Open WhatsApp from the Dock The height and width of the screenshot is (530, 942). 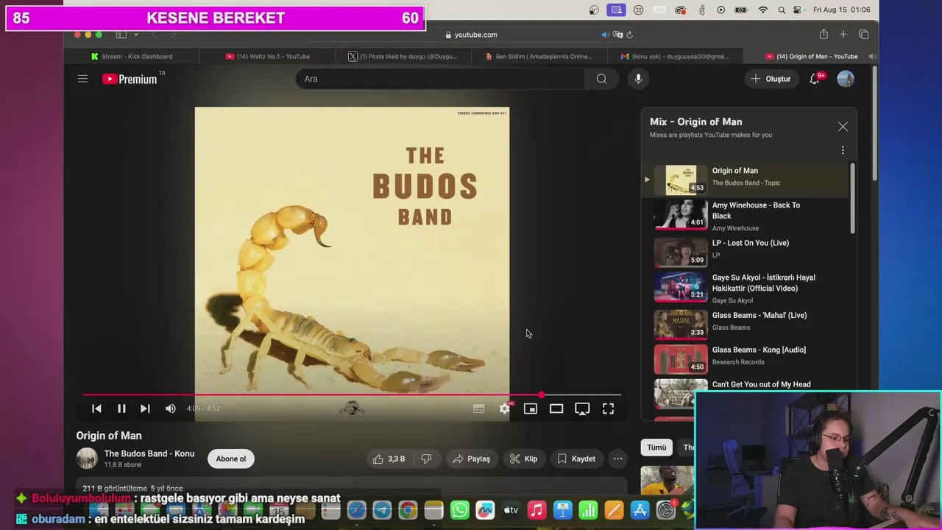point(459,509)
